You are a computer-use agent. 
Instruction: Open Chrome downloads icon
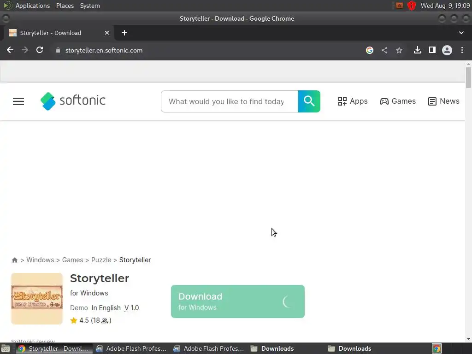click(418, 50)
